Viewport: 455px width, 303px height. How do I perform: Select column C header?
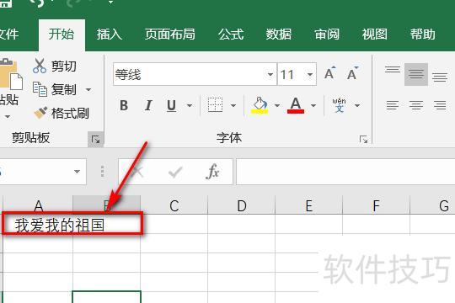pos(174,205)
